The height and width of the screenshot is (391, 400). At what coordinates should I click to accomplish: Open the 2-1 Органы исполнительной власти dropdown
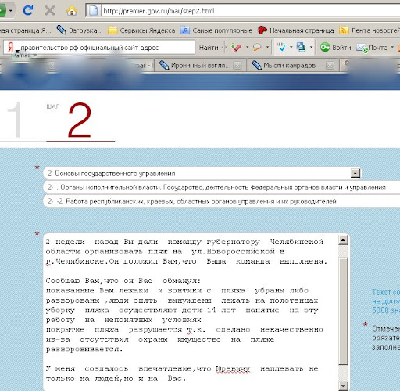point(222,188)
